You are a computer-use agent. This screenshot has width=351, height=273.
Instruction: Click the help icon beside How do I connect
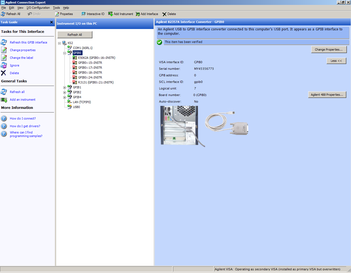point(4,118)
